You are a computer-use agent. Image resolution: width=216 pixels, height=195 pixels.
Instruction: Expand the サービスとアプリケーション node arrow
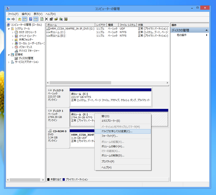[9, 62]
